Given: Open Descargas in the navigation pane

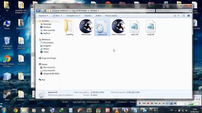Looking at the screenshot, I should click(47, 24).
